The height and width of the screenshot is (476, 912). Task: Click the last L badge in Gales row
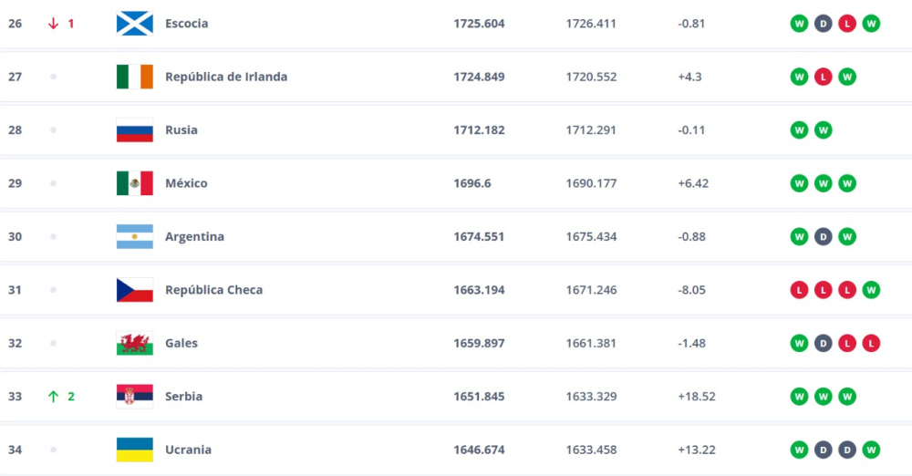tap(871, 344)
